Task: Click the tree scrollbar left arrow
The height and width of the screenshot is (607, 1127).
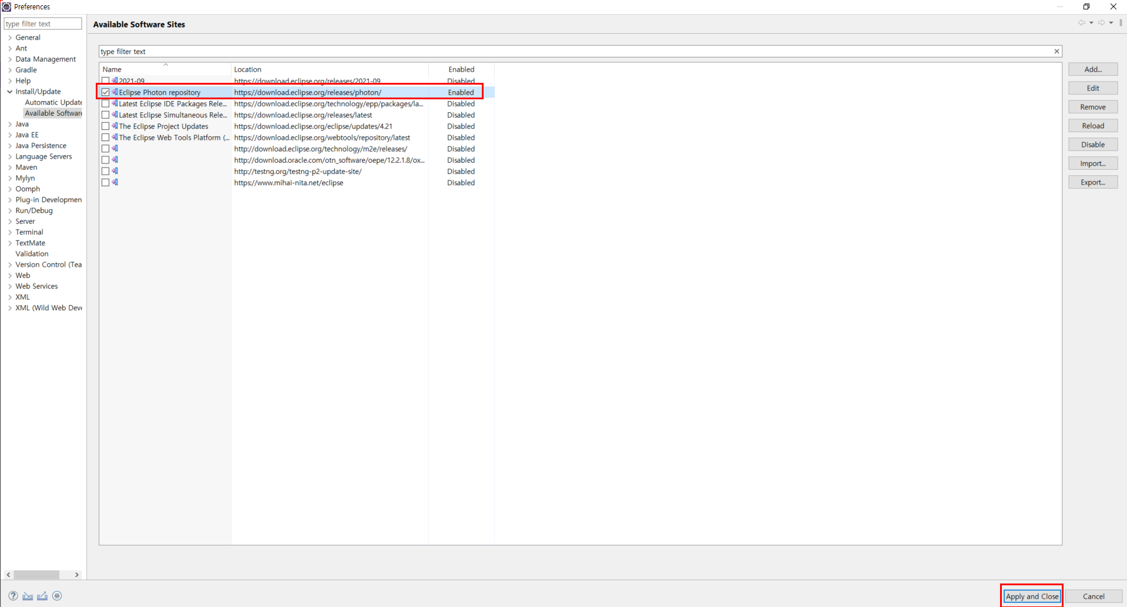Action: [x=8, y=575]
